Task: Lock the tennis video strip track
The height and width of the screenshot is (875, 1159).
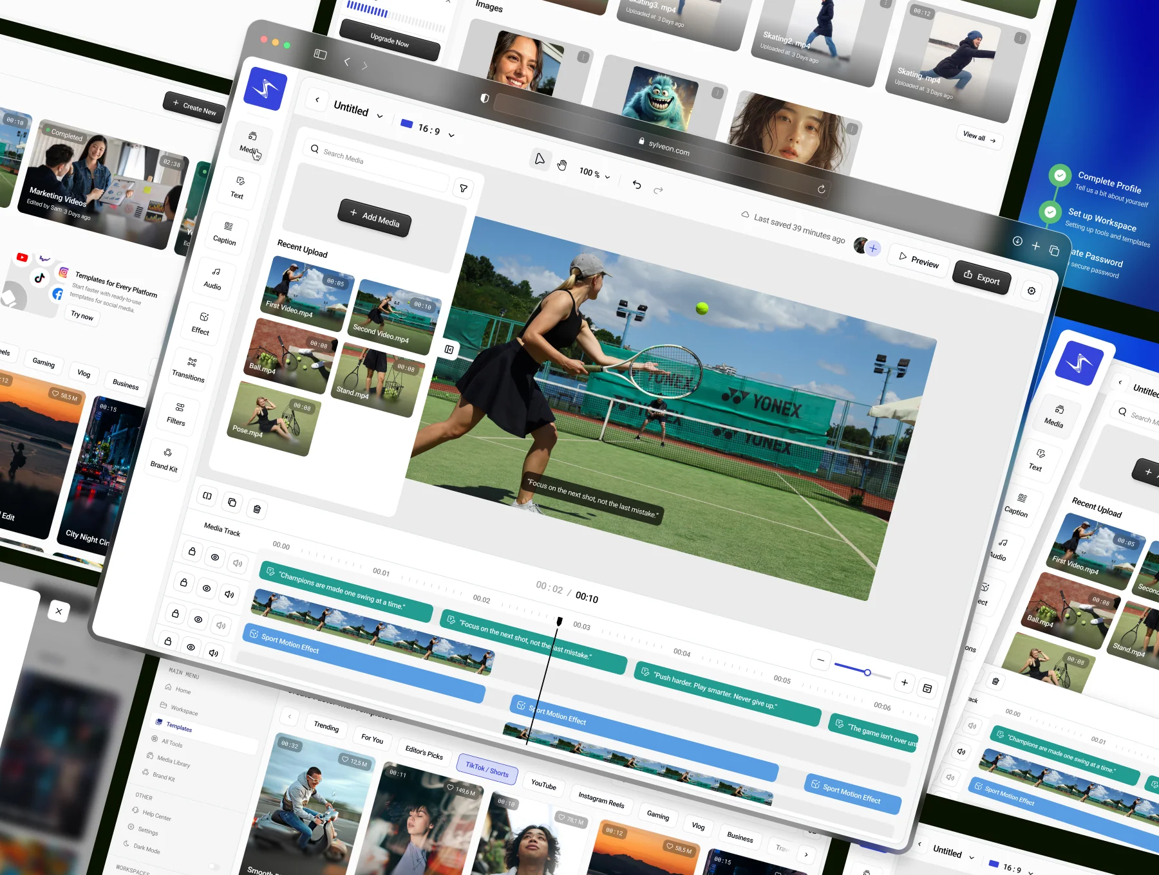Action: point(184,582)
